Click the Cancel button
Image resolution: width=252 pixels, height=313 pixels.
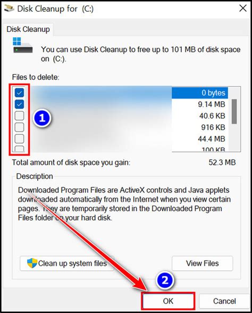pyautogui.click(x=224, y=301)
